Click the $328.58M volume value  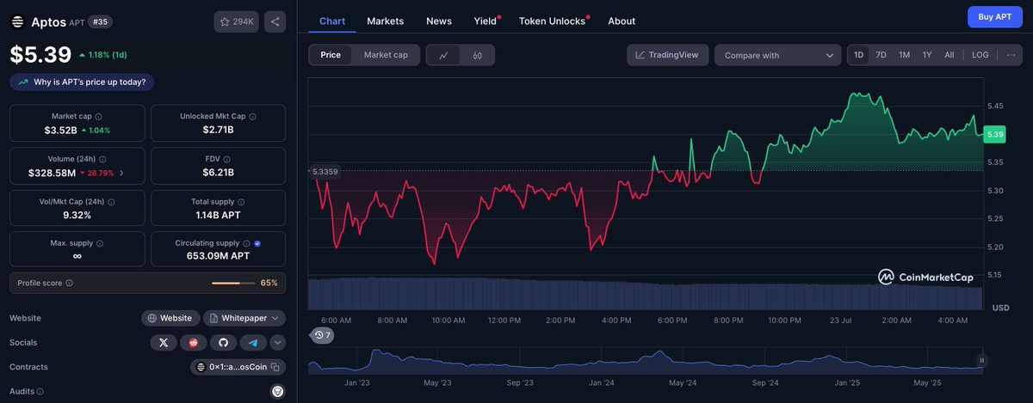click(x=53, y=173)
